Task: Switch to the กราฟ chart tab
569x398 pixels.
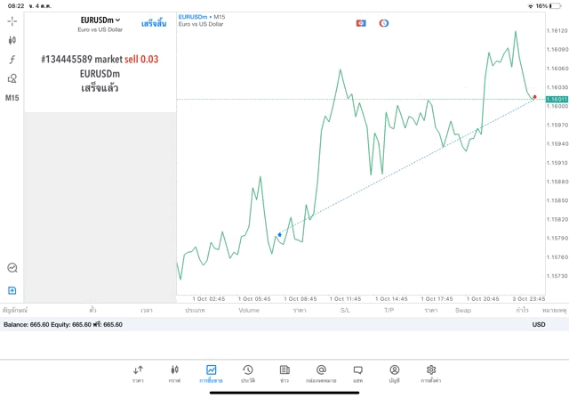Action: (x=174, y=373)
